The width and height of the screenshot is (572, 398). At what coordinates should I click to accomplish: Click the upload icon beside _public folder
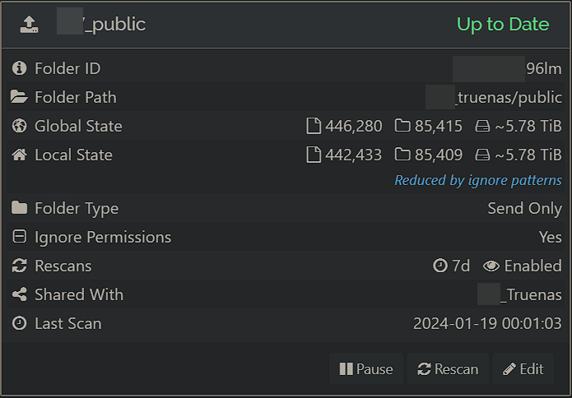[x=29, y=25]
